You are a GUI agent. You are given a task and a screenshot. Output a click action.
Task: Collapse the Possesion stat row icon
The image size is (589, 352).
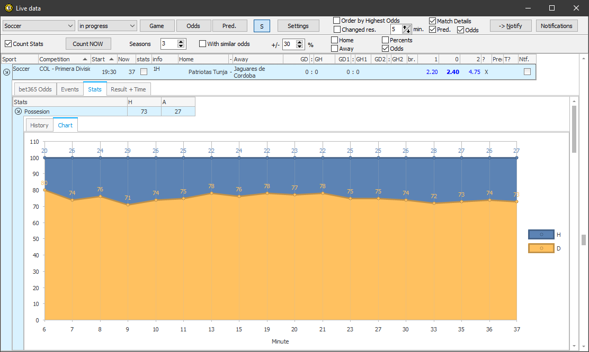(19, 112)
